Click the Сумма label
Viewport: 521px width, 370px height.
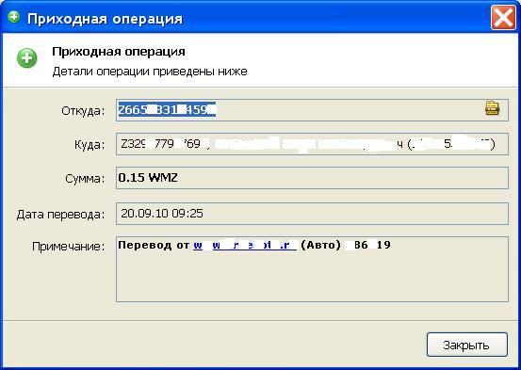point(85,179)
